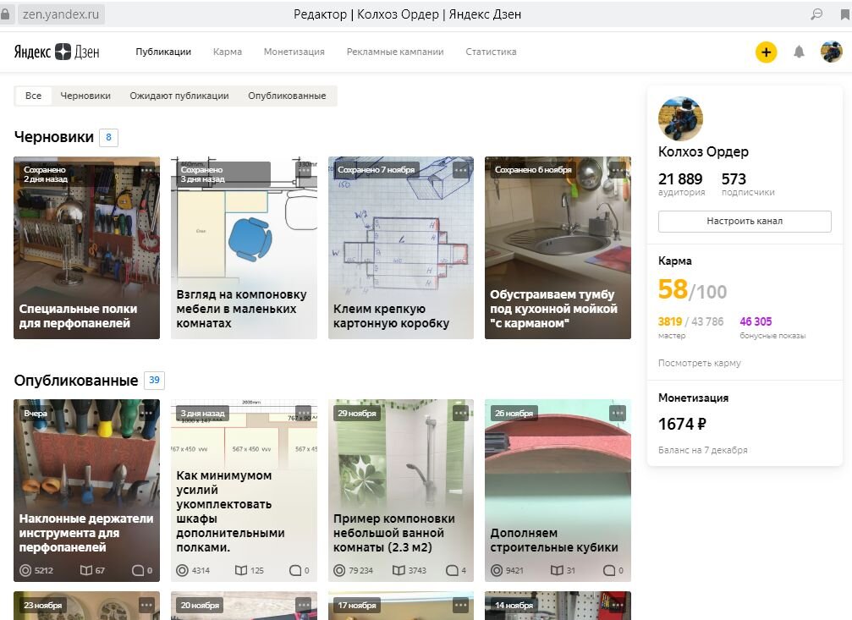Click the Yandex Zen logo

pos(57,52)
